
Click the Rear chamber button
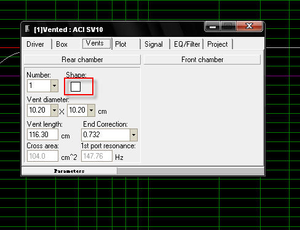click(82, 60)
